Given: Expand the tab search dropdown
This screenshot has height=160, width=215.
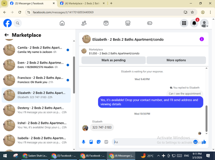Looking at the screenshot, I should tap(4, 3).
